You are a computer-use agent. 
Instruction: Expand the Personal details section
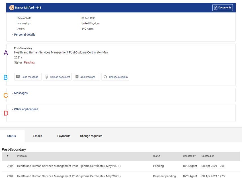[x=25, y=34]
